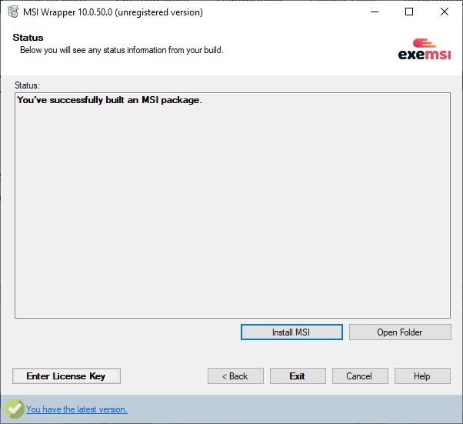Follow the 'You have the latest version' link
The image size is (463, 424).
click(77, 409)
